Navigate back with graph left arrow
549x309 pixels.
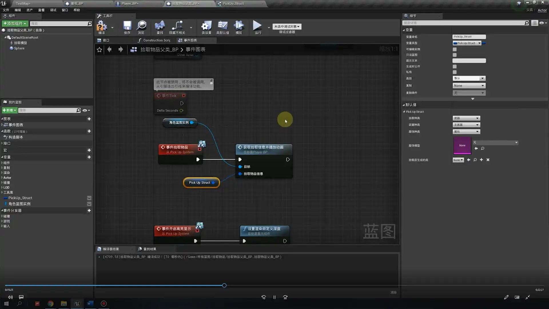[x=109, y=49]
